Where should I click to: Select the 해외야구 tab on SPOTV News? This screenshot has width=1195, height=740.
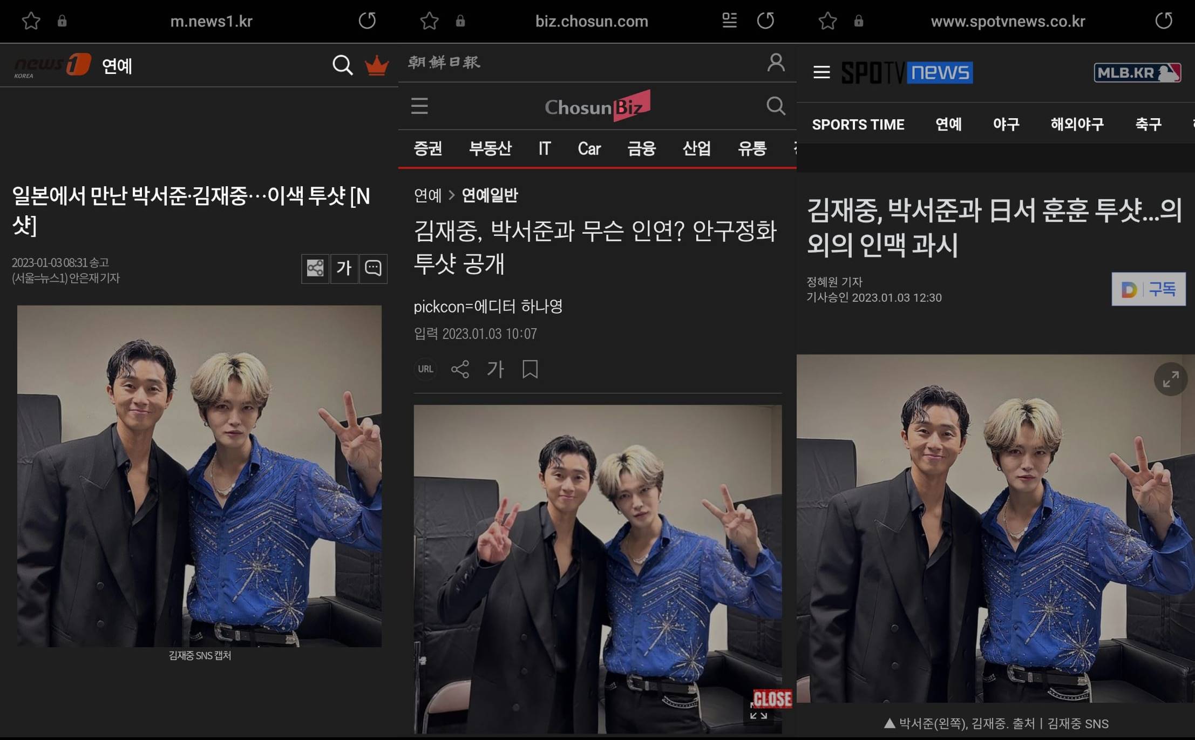tap(1076, 124)
